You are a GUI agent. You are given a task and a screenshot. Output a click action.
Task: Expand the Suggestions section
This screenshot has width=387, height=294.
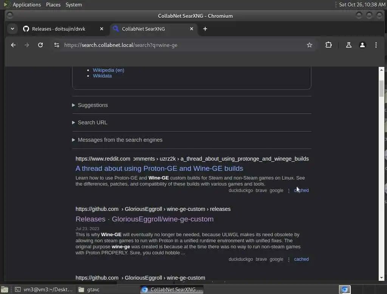click(x=93, y=105)
